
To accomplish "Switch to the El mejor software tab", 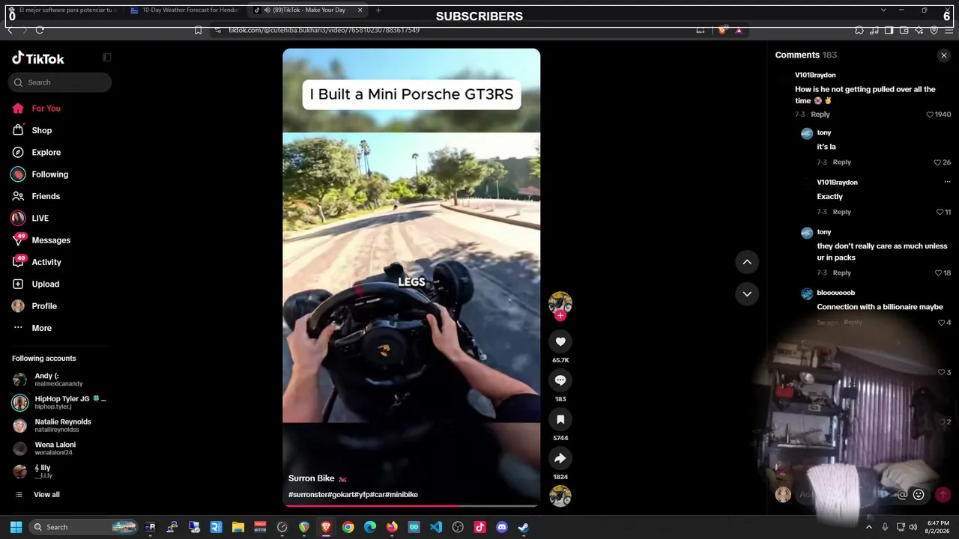I will click(x=63, y=10).
